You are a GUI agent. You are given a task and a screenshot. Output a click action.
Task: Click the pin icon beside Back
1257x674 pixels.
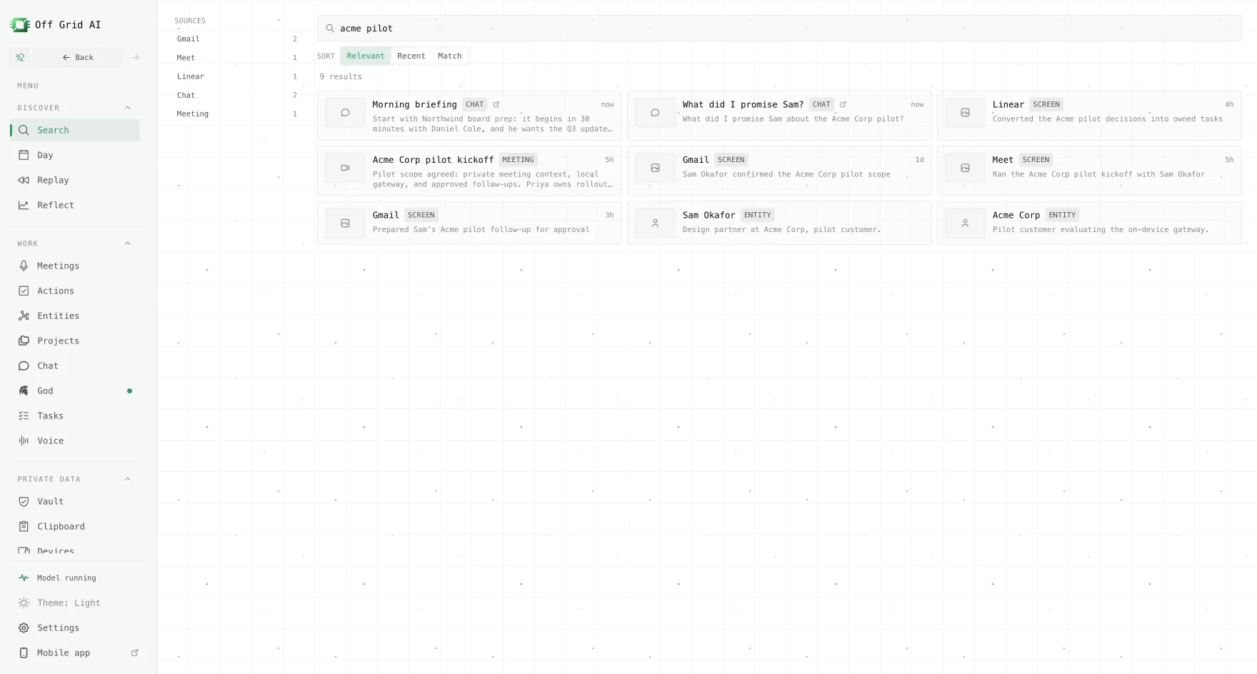20,57
